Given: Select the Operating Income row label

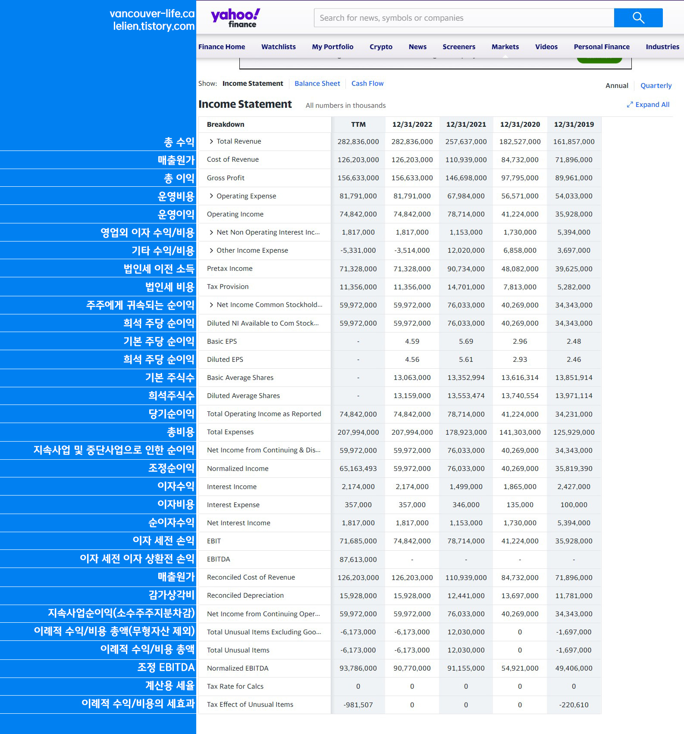Looking at the screenshot, I should [235, 214].
